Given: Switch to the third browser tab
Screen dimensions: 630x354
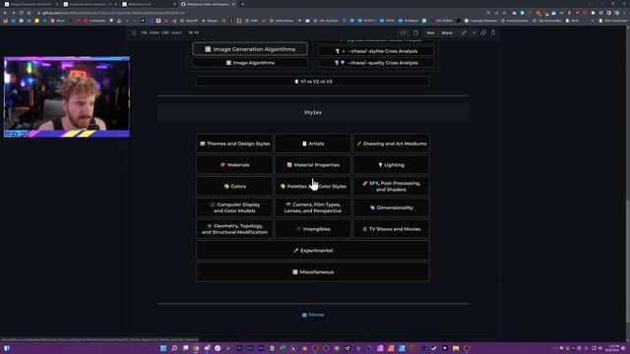Looking at the screenshot, I should (x=149, y=4).
